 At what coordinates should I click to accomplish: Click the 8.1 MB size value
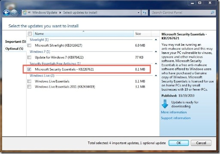click(x=140, y=69)
